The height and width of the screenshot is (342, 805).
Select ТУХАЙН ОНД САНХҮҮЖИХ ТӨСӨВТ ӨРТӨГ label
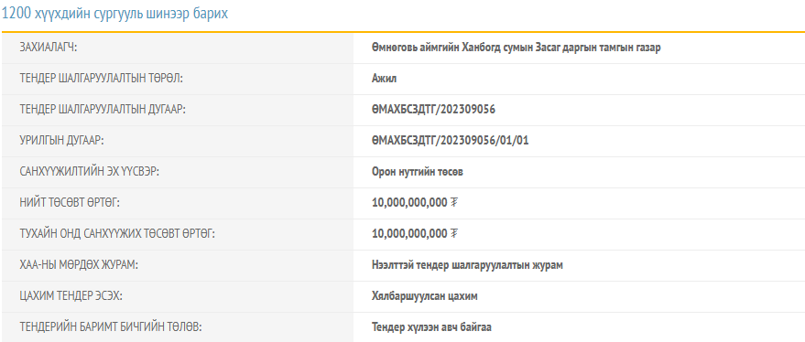[x=117, y=234]
